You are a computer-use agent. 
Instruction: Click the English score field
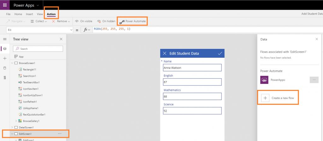point(192,82)
